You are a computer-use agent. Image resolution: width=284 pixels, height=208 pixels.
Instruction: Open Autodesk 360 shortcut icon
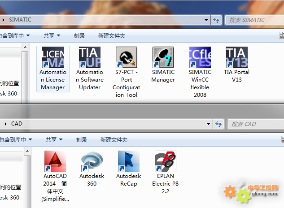(x=92, y=169)
